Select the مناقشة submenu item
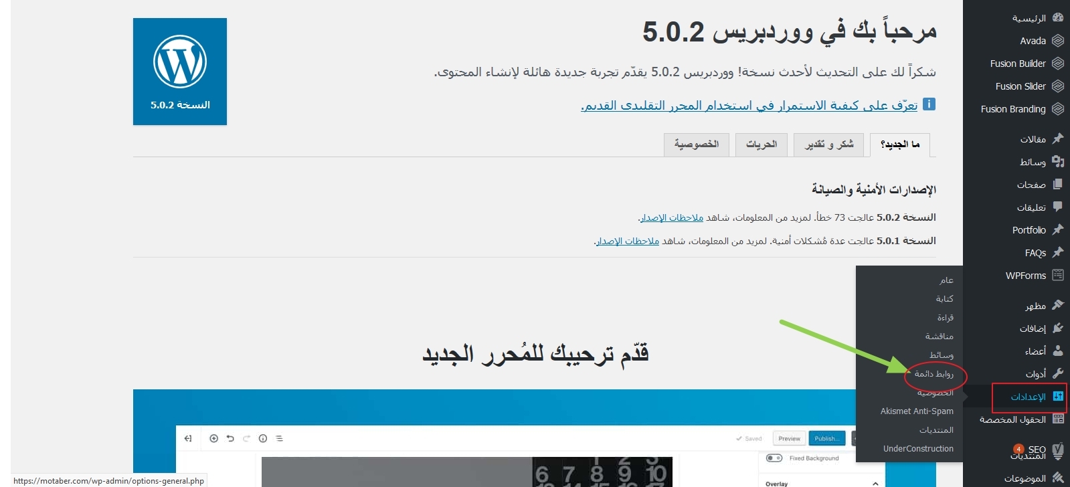The width and height of the screenshot is (1070, 487). pyautogui.click(x=940, y=336)
